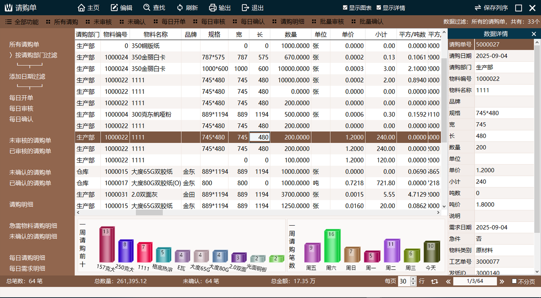Click 已审核的请购单 in the sidebar
Viewport: 541px width, 298px height.
(30, 151)
